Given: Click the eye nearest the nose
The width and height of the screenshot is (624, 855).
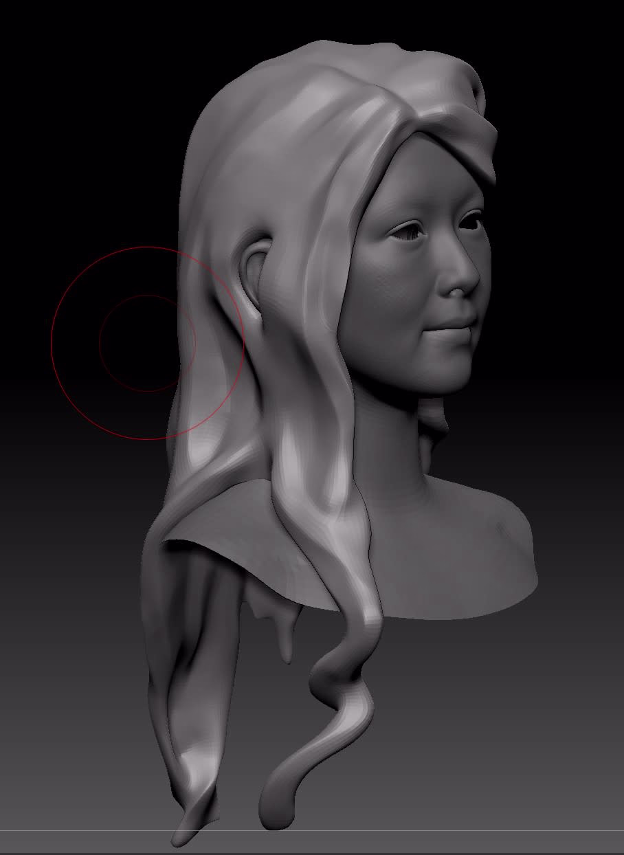Looking at the screenshot, I should (471, 222).
